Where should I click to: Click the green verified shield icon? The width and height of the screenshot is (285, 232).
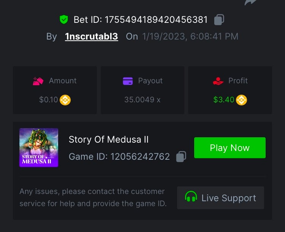[63, 19]
